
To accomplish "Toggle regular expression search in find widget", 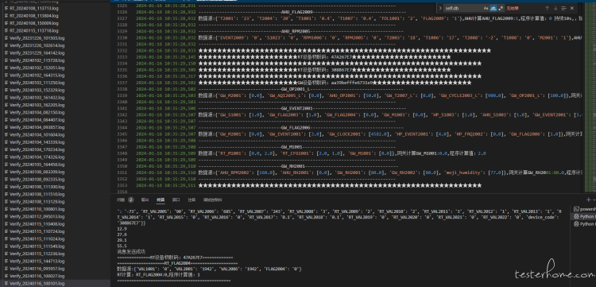I will (x=501, y=8).
